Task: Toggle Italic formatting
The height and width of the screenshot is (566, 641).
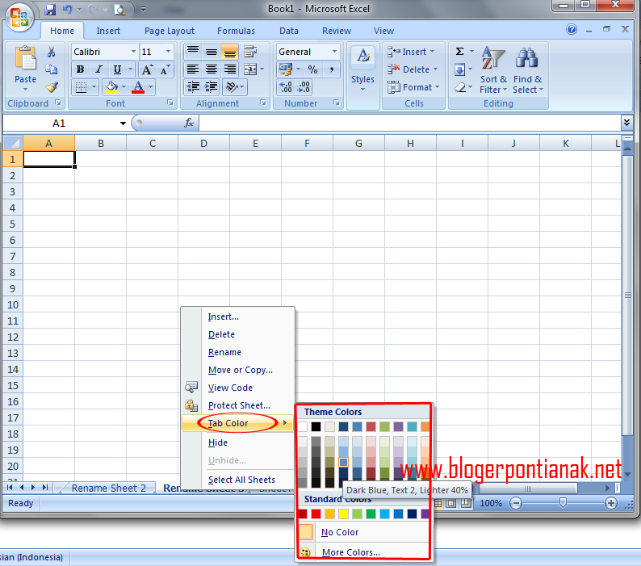Action: (x=98, y=69)
